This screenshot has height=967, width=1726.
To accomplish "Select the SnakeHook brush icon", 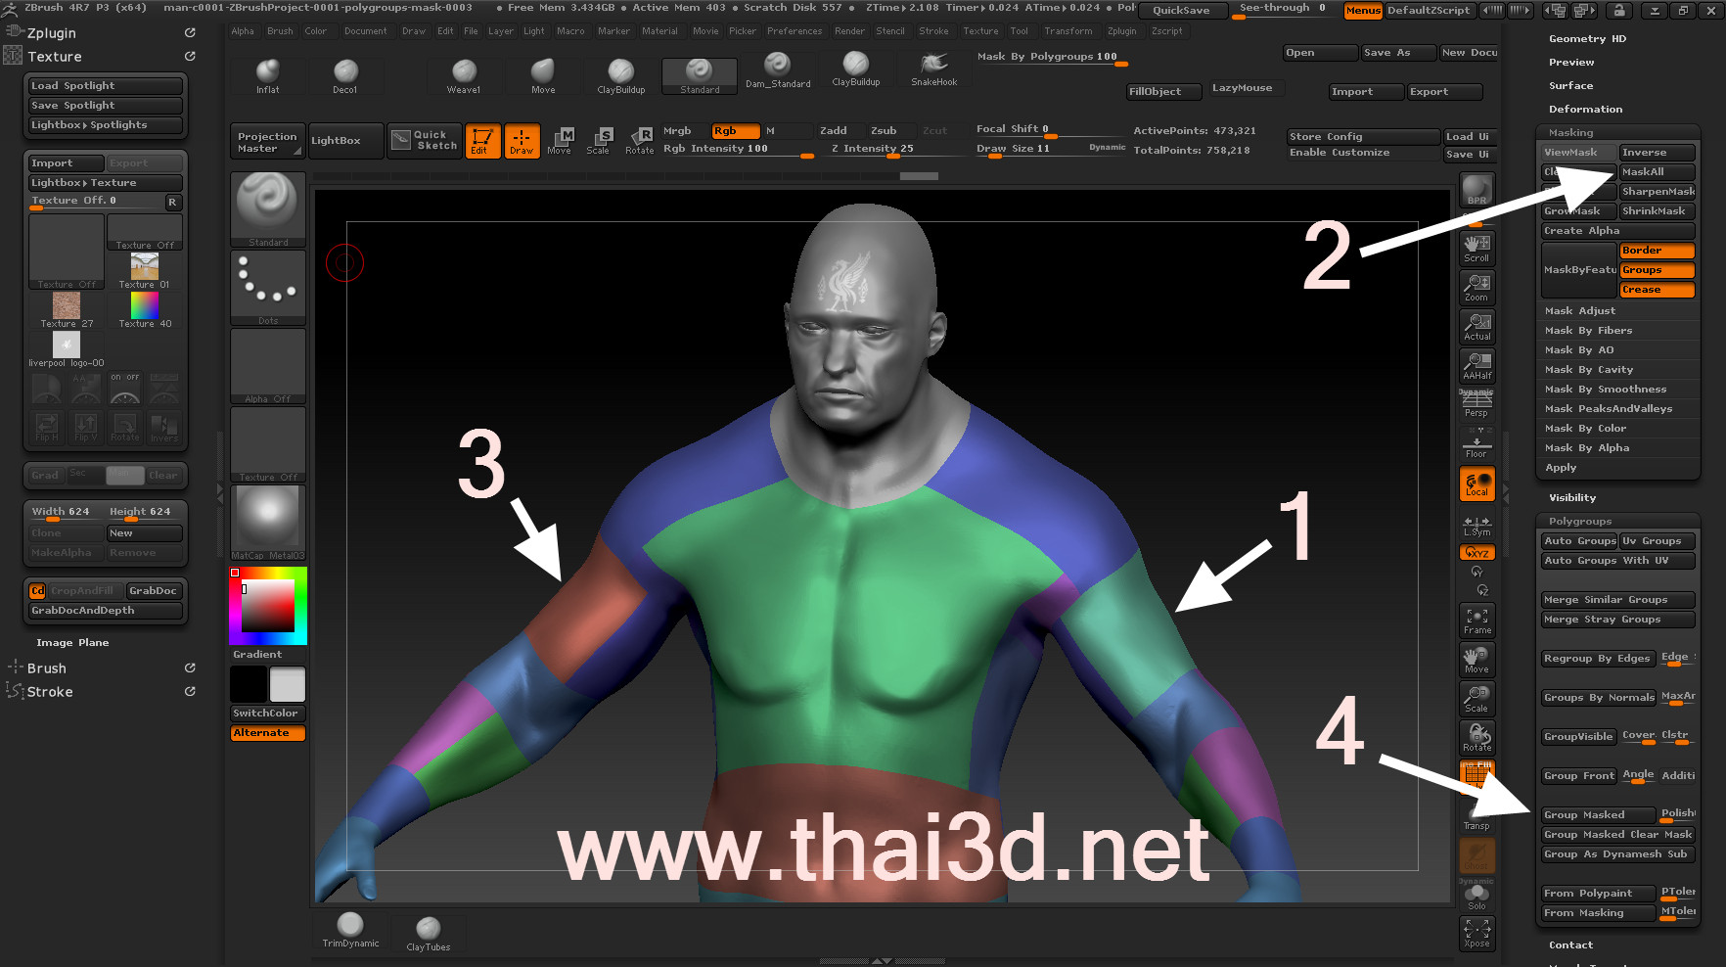I will click(x=933, y=69).
